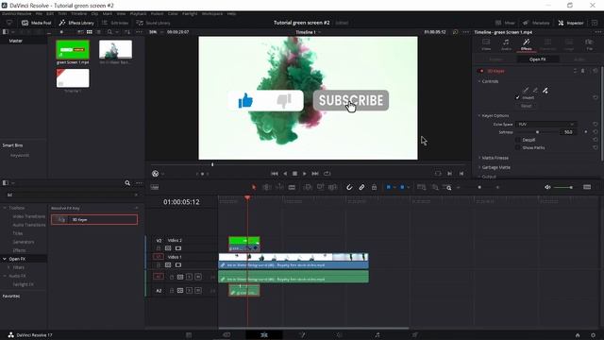The image size is (604, 340).
Task: Switch to the Edit page in bottom bar
Action: [x=264, y=335]
